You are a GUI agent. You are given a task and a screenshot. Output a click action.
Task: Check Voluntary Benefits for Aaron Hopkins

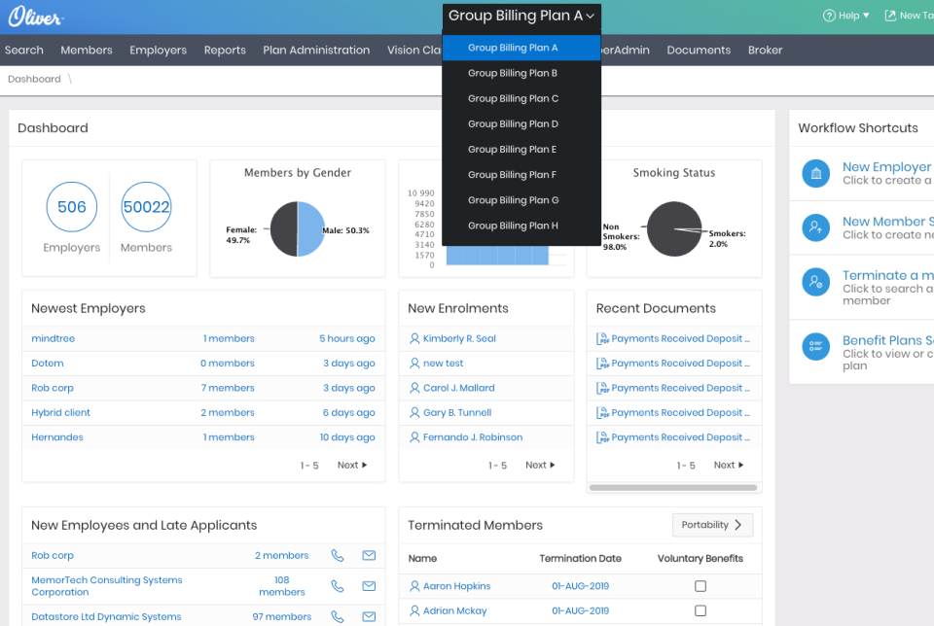pos(700,584)
